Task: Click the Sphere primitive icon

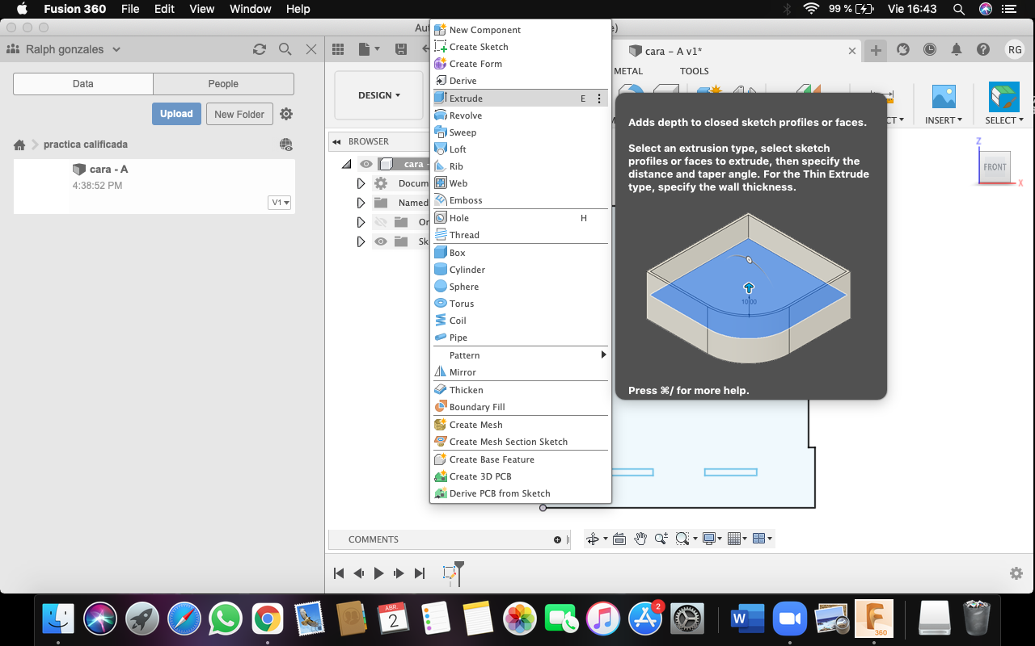Action: coord(441,287)
